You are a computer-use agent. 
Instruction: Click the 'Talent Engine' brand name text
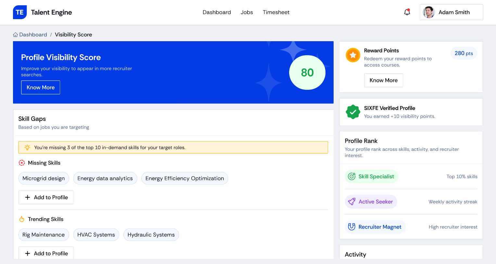51,12
